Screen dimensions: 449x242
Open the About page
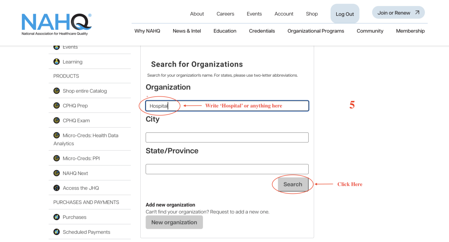click(197, 14)
